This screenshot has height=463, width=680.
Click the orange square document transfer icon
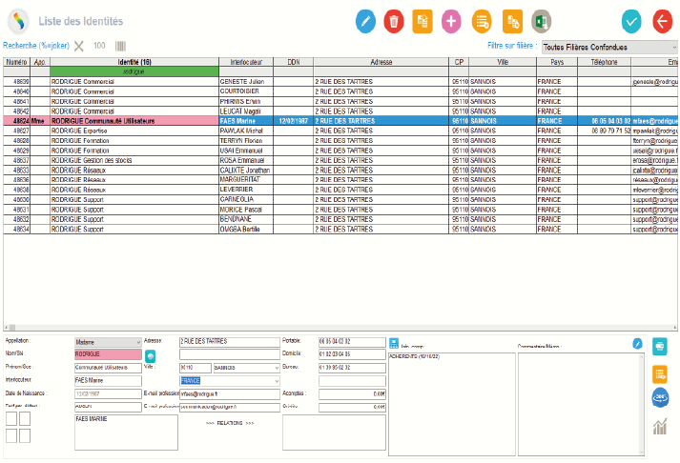tap(512, 21)
